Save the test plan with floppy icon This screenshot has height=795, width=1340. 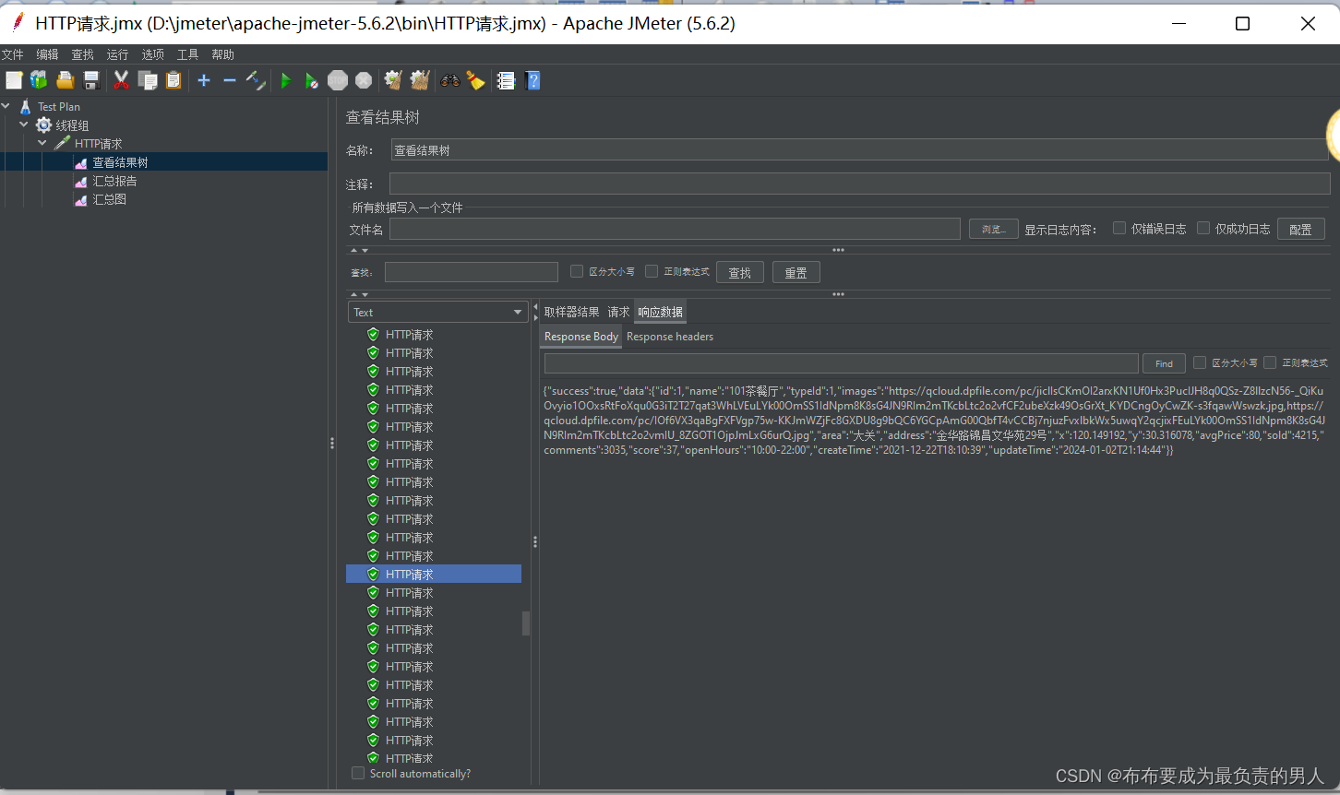[90, 80]
